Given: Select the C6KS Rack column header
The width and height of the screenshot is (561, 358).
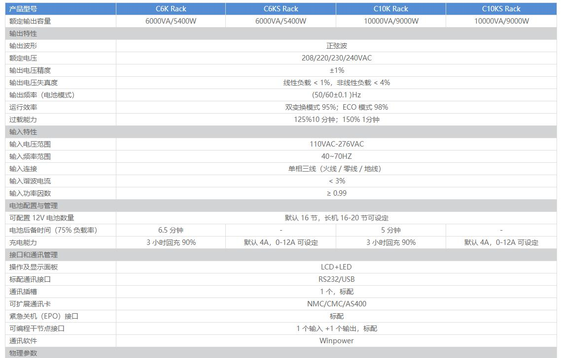Looking at the screenshot, I should (280, 9).
